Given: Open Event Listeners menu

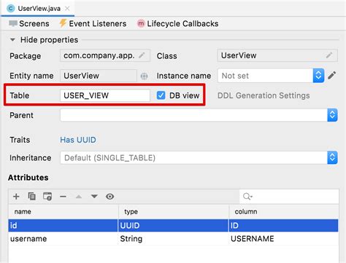Looking at the screenshot, I should coord(93,23).
